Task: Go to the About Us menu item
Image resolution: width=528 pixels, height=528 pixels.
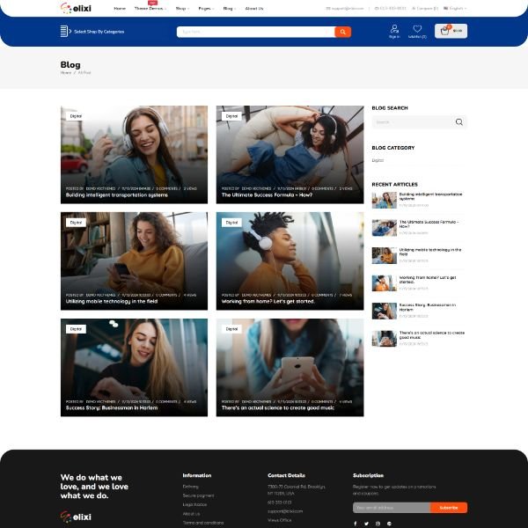Action: (x=253, y=9)
